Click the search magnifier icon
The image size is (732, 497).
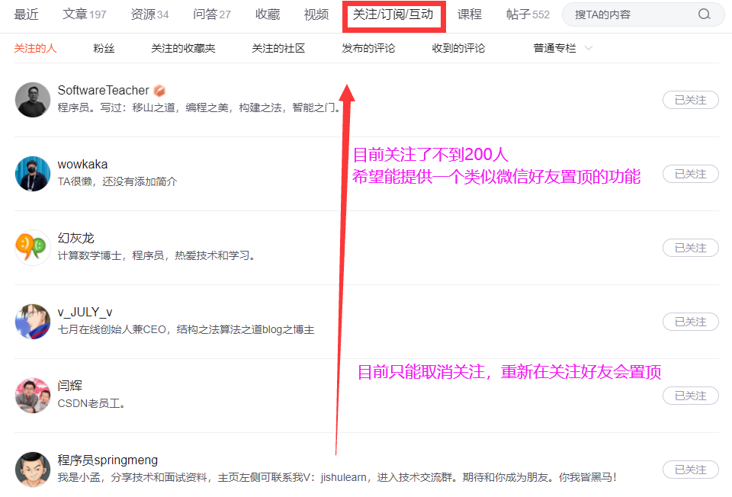pos(704,14)
